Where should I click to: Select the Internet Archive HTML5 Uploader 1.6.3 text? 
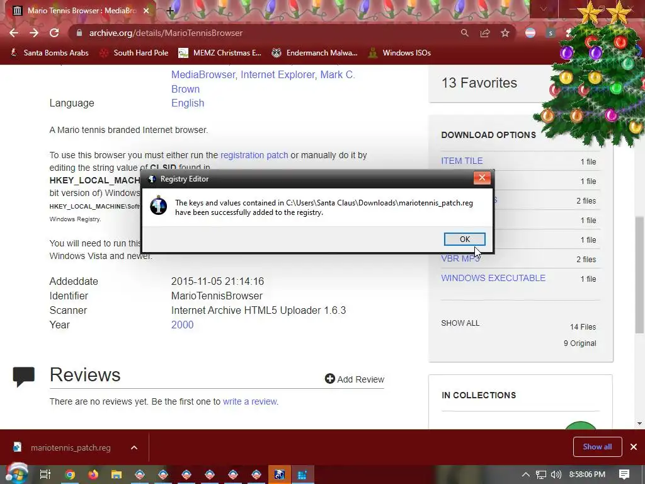tap(258, 310)
